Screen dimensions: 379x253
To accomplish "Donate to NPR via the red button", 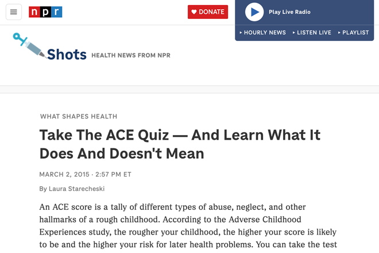I will 208,12.
